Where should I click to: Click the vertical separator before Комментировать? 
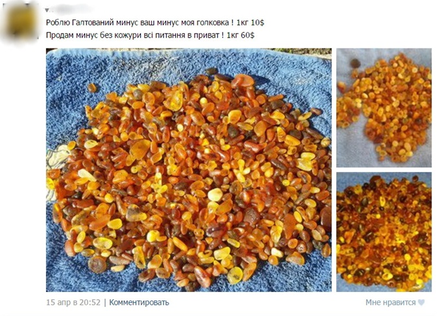(105, 302)
